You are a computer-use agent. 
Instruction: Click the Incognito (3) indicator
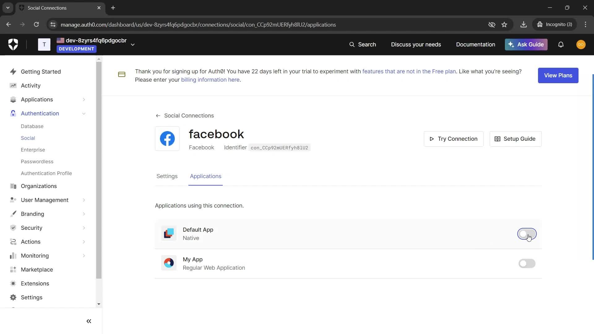pos(555,24)
